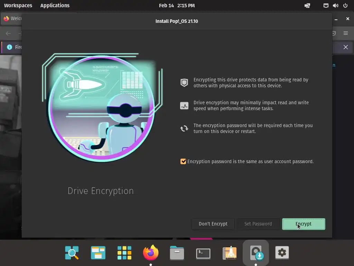Open the volume control tray icon
This screenshot has height=266, width=354.
335,6
